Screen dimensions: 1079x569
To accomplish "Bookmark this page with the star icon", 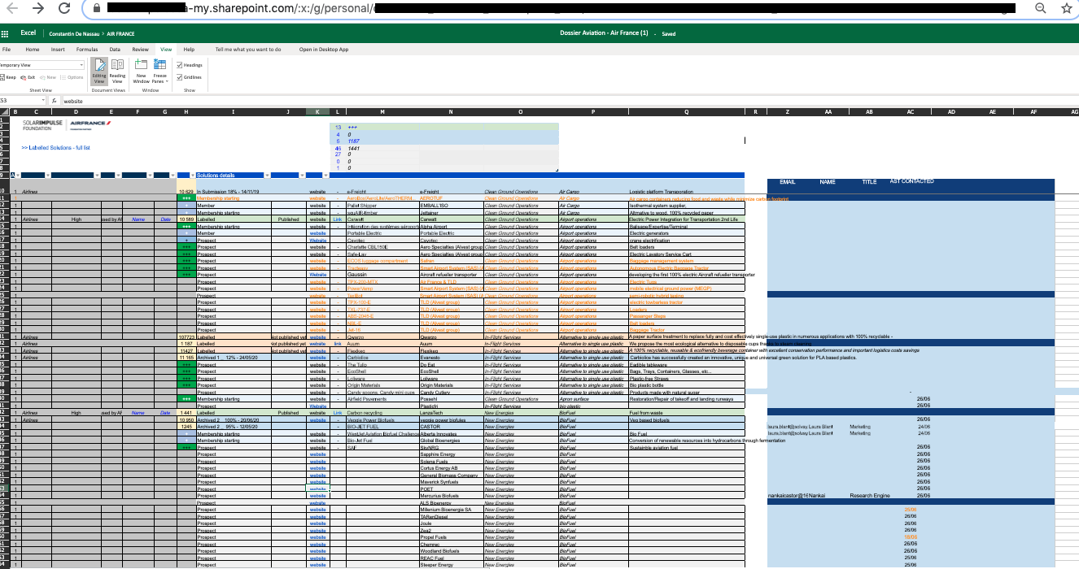I will (1067, 8).
